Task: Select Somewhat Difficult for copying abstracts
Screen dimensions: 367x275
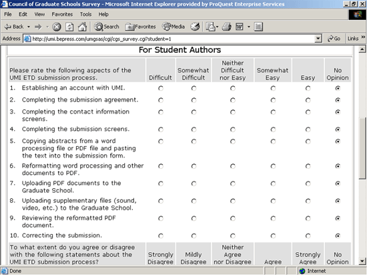Action: [194, 142]
